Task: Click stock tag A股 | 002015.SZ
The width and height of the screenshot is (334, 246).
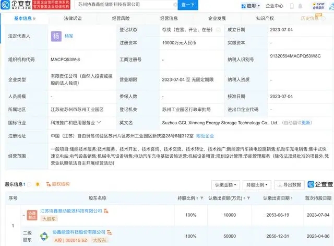Action: tap(71, 240)
